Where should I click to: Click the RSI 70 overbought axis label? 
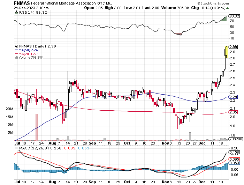(x=232, y=21)
